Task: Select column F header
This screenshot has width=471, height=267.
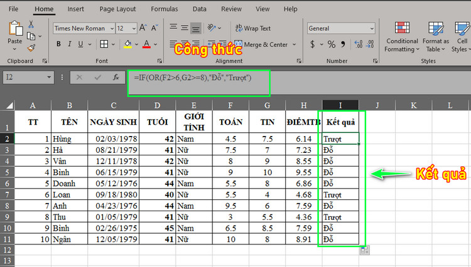Action: [x=230, y=105]
